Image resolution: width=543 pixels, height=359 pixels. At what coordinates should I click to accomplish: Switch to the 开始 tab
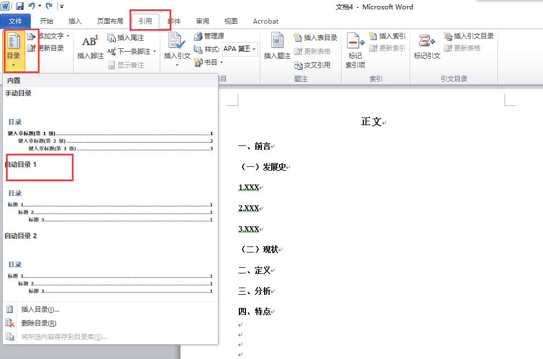click(47, 21)
